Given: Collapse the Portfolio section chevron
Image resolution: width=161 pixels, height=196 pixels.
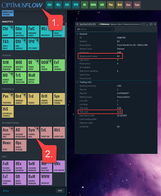Looking at the screenshot, I should pos(63,89).
